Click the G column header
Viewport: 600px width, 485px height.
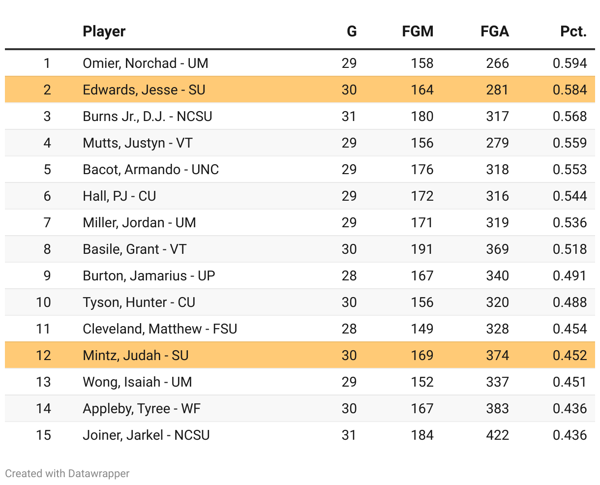351,31
